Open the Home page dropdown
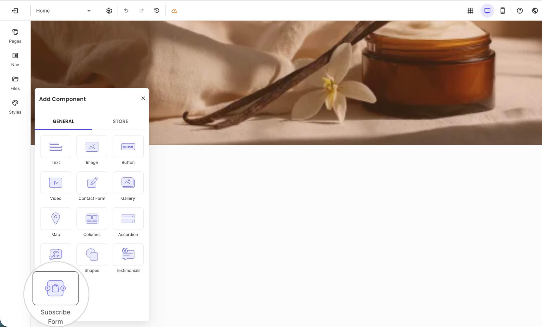The image size is (542, 327). tap(63, 11)
